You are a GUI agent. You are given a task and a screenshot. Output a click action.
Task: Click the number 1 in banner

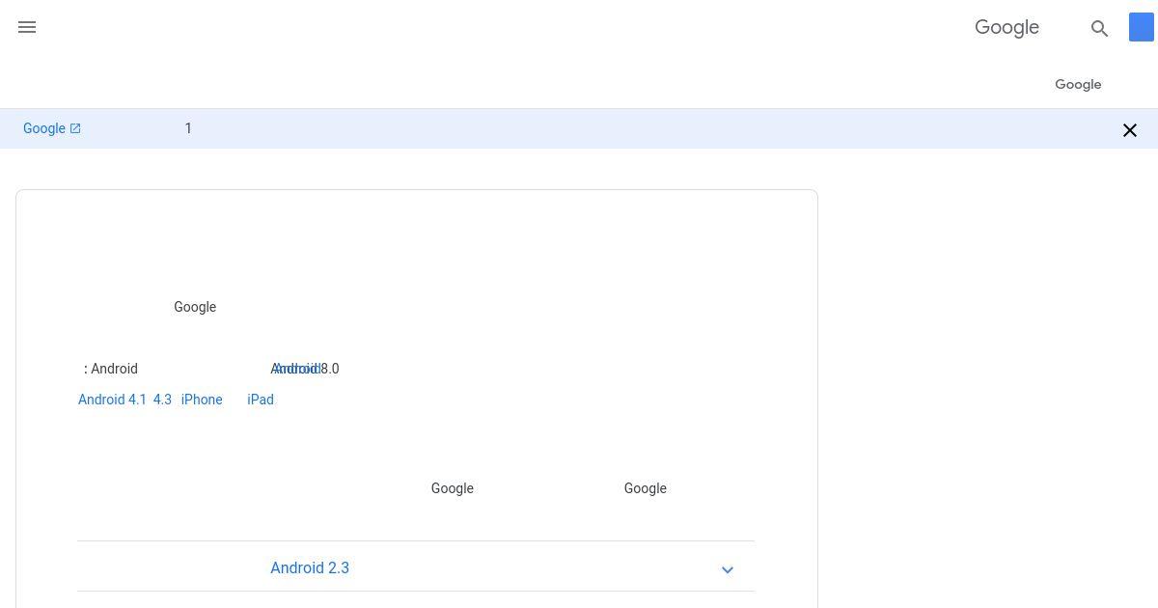(188, 128)
